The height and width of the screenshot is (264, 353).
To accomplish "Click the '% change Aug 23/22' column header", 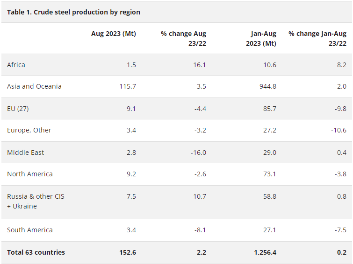I will click(x=183, y=38).
